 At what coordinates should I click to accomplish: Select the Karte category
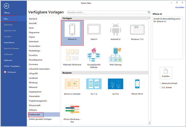31,28
